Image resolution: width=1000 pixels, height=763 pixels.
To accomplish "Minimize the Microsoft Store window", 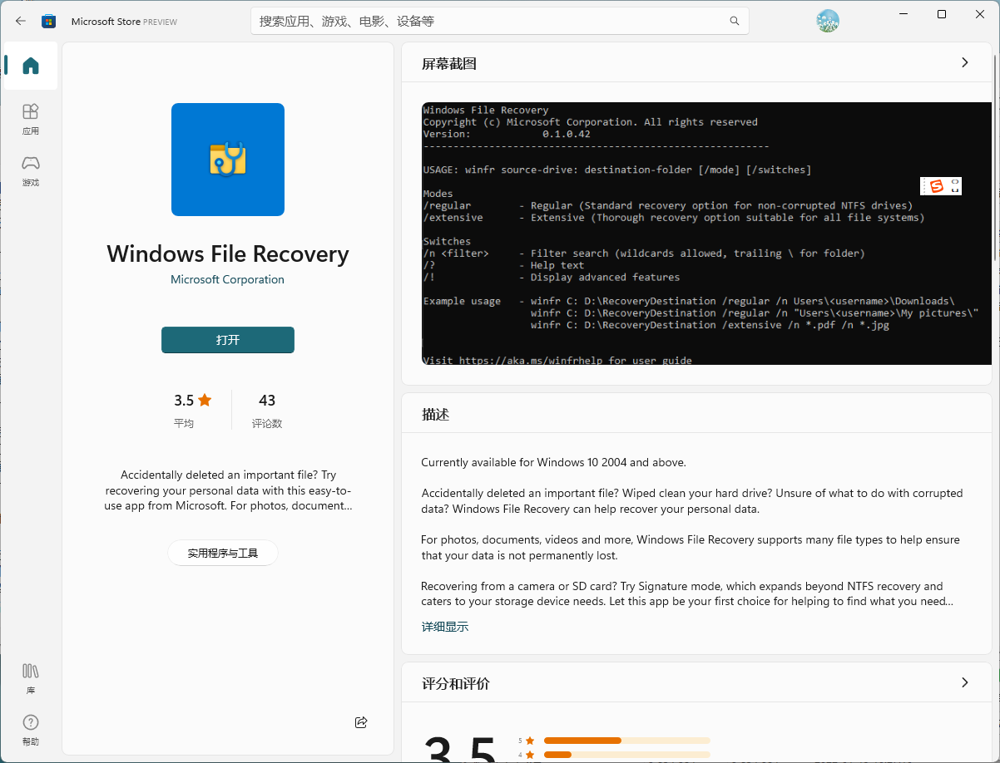I will tap(903, 14).
